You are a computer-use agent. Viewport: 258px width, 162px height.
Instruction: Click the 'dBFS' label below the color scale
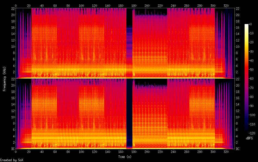point(249,138)
